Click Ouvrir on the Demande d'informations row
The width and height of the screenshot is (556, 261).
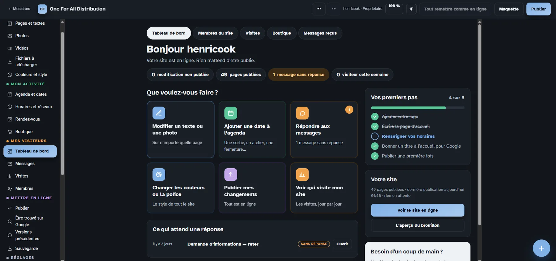pos(342,244)
